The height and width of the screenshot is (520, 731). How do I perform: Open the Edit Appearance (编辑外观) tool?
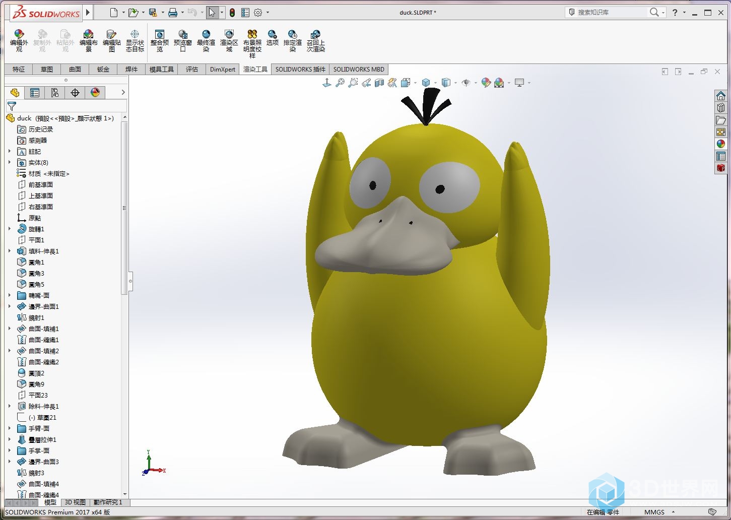19,40
